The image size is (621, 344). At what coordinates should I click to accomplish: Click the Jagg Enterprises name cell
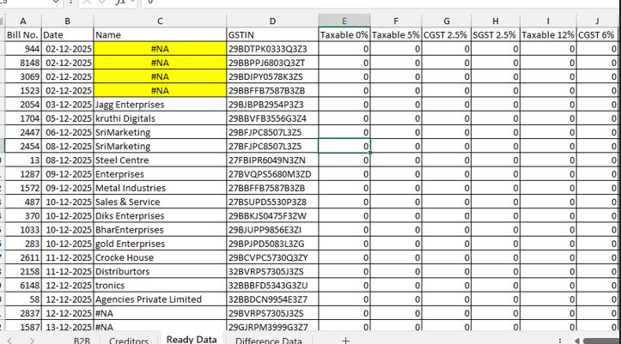click(159, 104)
